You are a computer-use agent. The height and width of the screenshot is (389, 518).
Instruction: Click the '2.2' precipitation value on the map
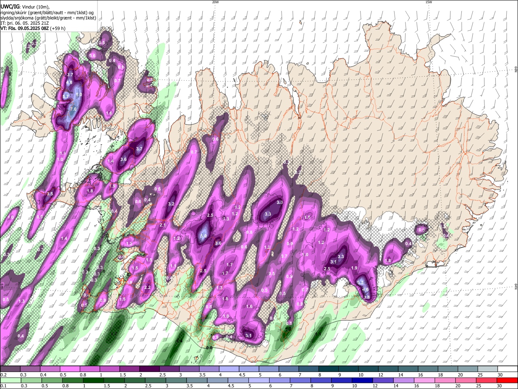coord(147,288)
